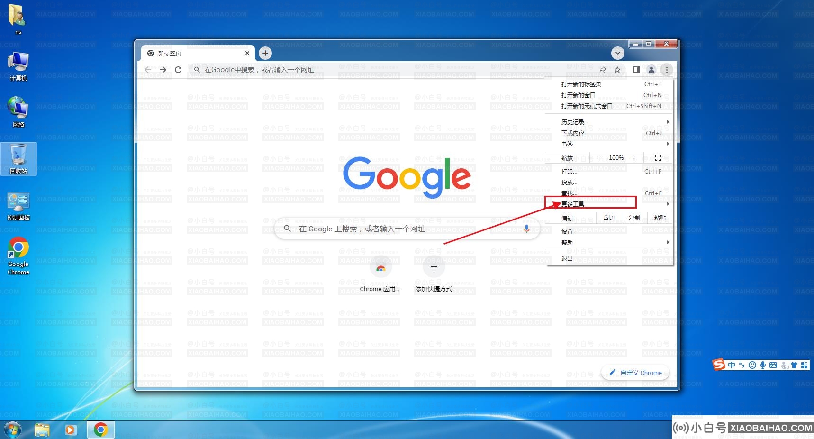Expand the 帮助 submenu

click(609, 242)
